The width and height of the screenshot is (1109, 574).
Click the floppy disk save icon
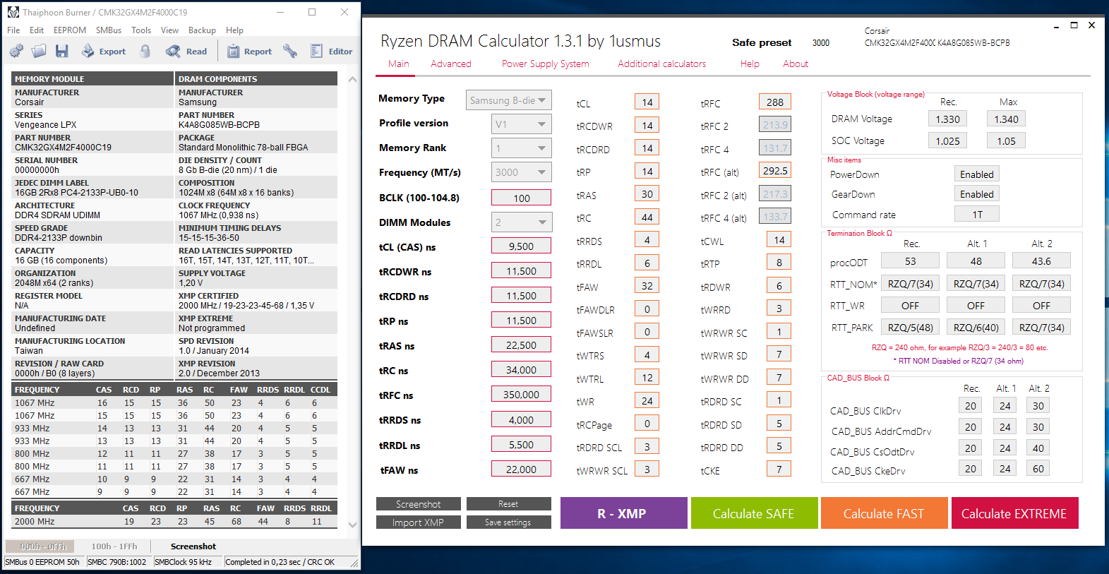coord(62,51)
